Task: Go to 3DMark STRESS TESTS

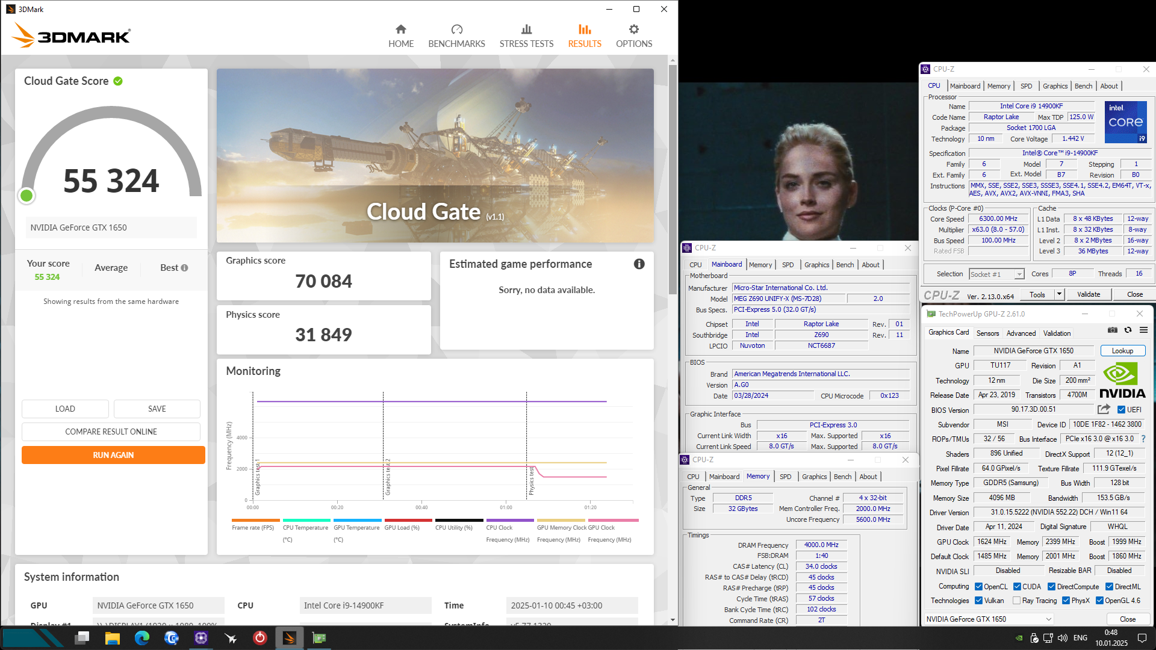Action: (x=526, y=36)
